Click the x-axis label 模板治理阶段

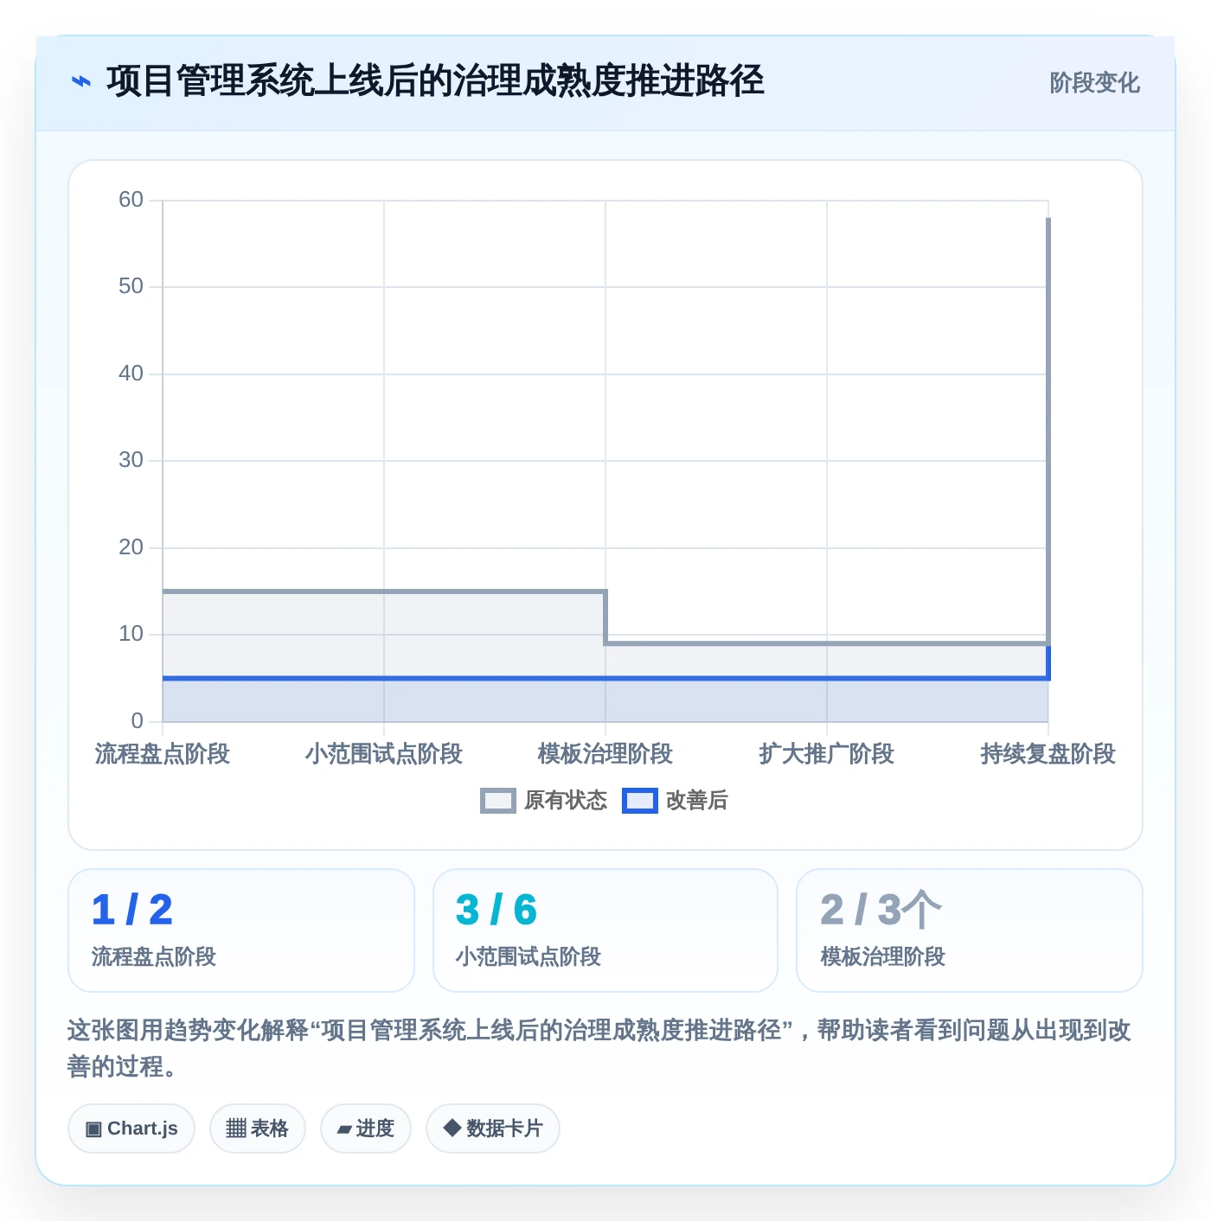[x=605, y=754]
